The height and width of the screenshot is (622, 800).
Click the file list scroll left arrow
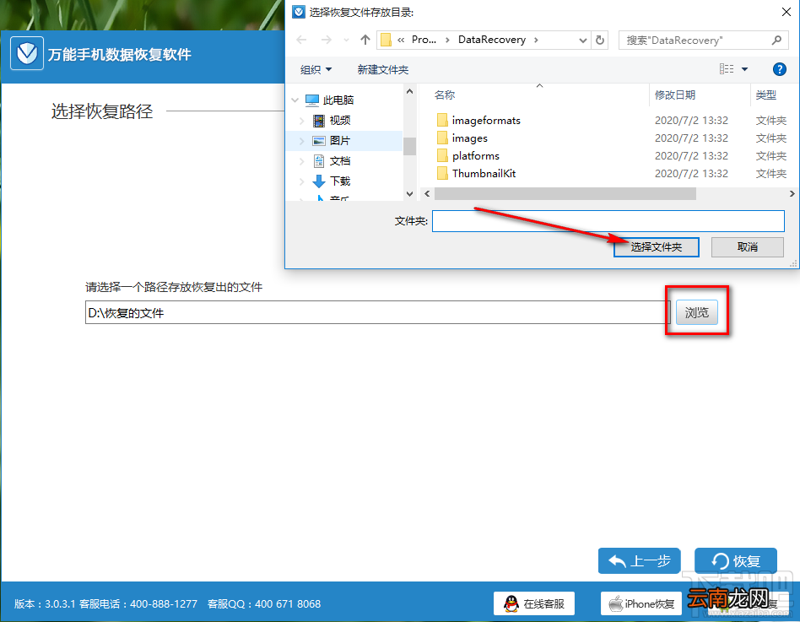[427, 194]
